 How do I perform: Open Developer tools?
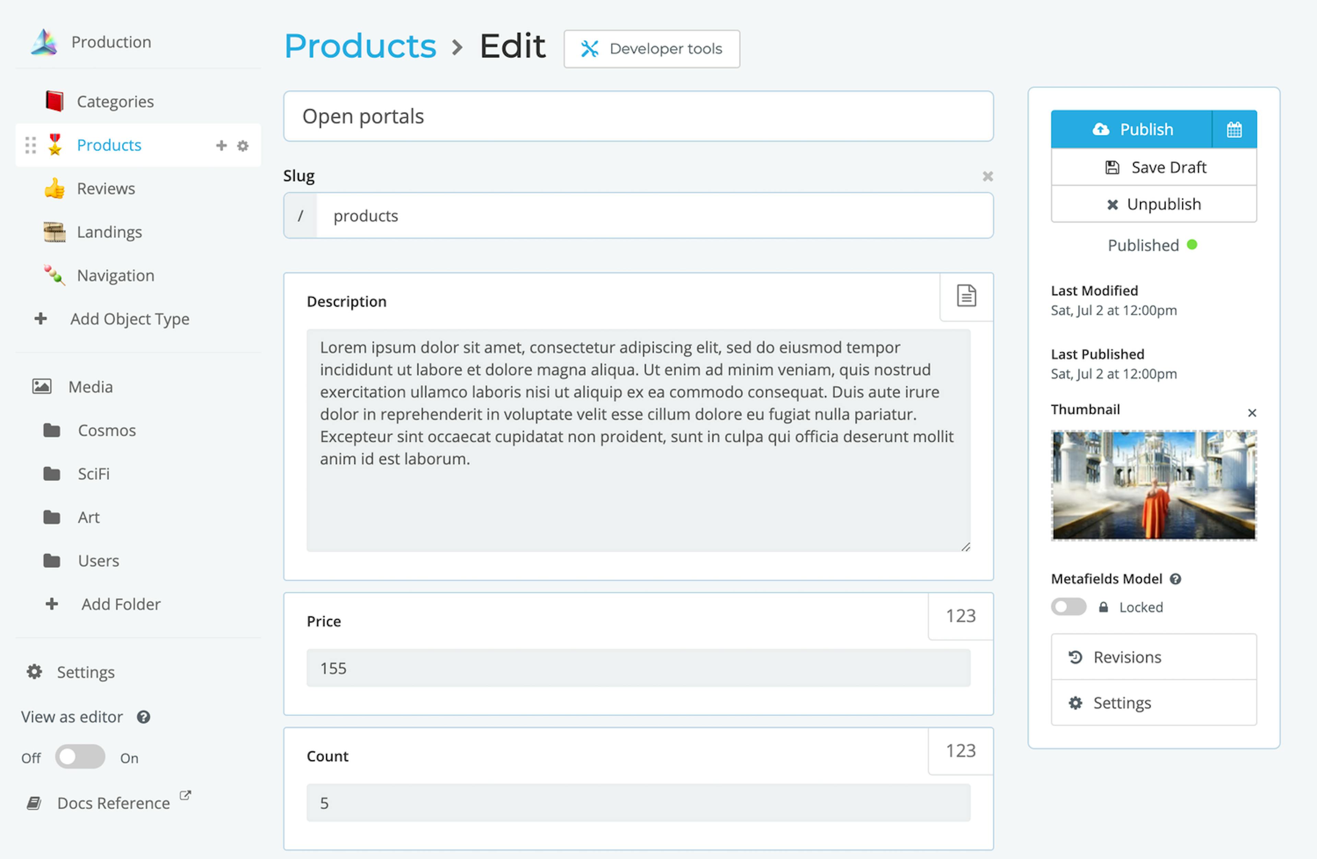point(651,49)
